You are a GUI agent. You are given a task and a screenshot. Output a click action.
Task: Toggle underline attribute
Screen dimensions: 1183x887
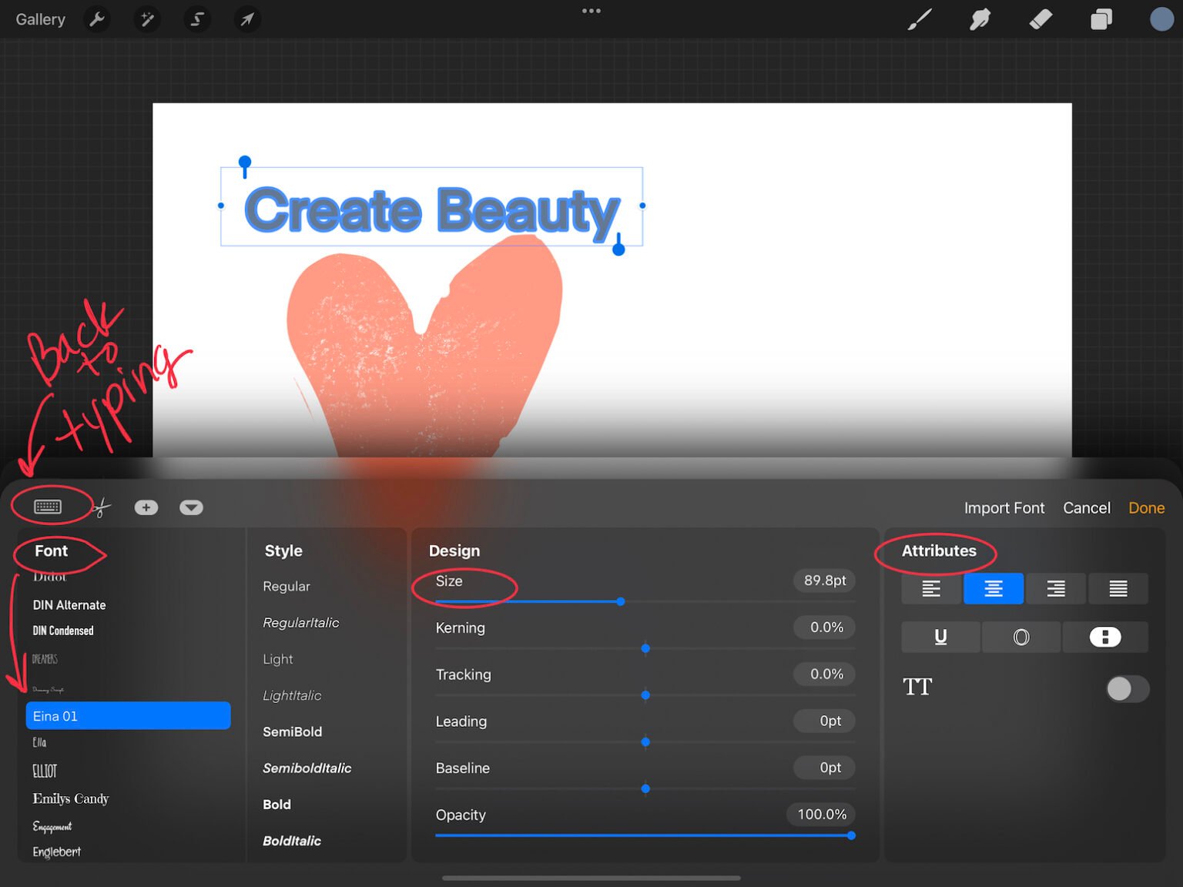pos(940,637)
